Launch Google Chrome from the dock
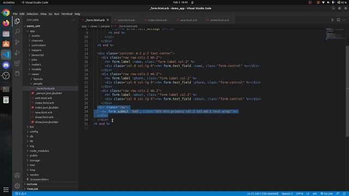The image size is (349, 196). click(6, 13)
